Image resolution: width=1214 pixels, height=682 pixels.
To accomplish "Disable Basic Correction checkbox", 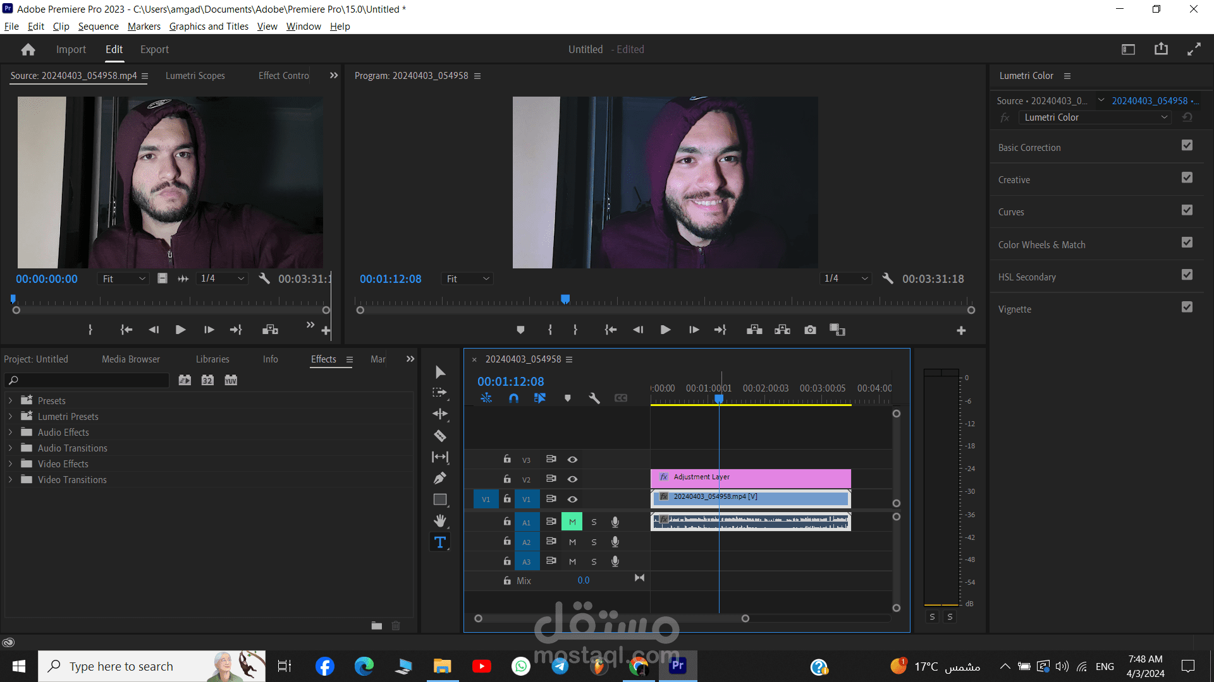I will (x=1187, y=145).
